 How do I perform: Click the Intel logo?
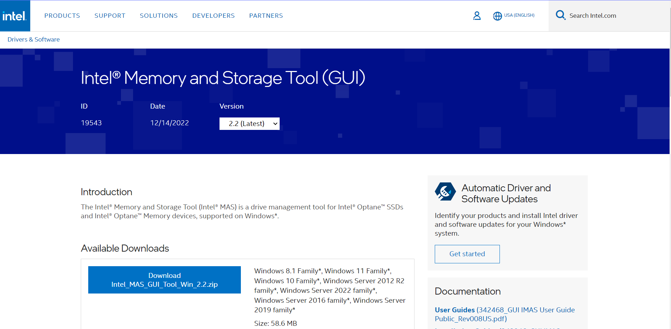point(15,16)
